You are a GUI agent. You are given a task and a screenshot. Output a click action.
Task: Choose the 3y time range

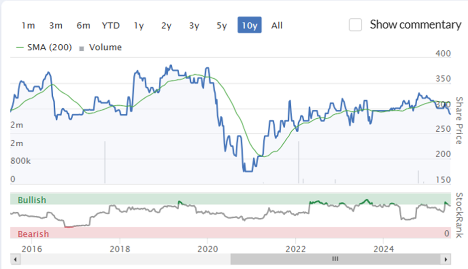(194, 26)
